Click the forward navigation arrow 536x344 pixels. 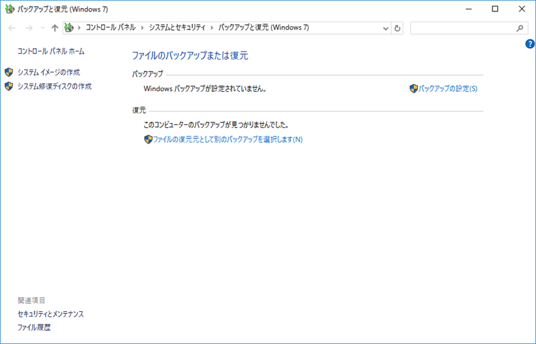pos(29,28)
